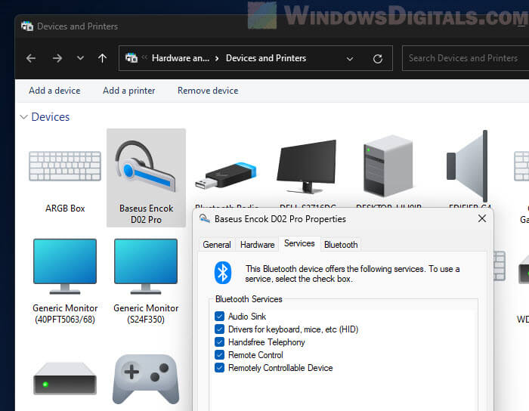This screenshot has width=529, height=411.
Task: Toggle the Remote Control checkbox
Action: (x=219, y=354)
